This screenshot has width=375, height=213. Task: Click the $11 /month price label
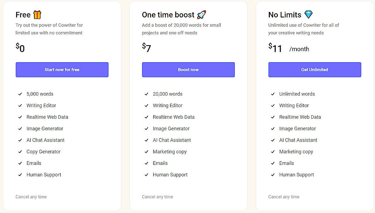(288, 48)
